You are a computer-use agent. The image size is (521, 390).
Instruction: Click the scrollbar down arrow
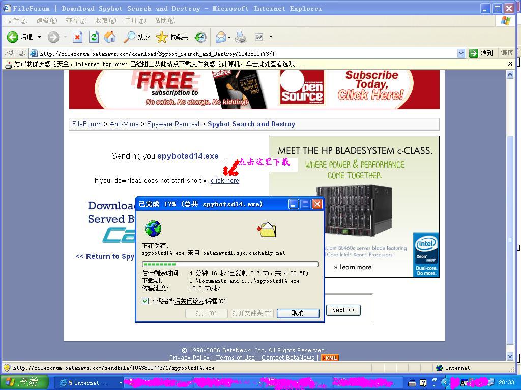pos(510,356)
